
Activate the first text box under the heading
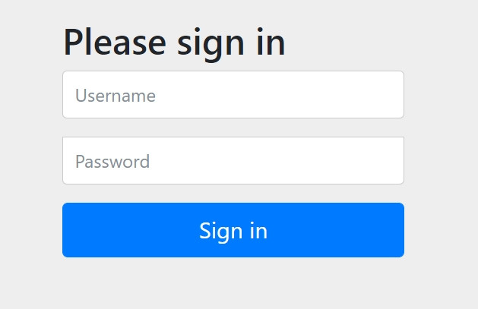click(x=233, y=95)
